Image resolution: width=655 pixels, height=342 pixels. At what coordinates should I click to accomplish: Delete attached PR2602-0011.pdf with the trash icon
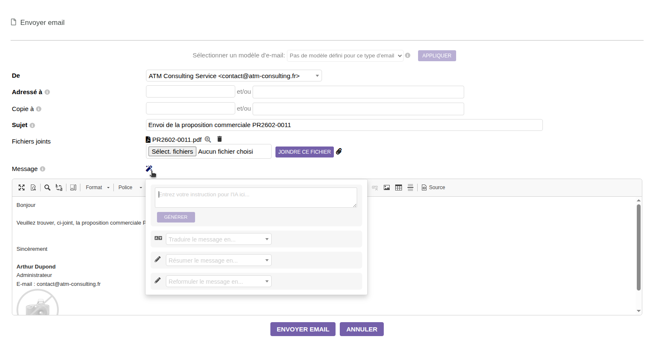click(220, 139)
